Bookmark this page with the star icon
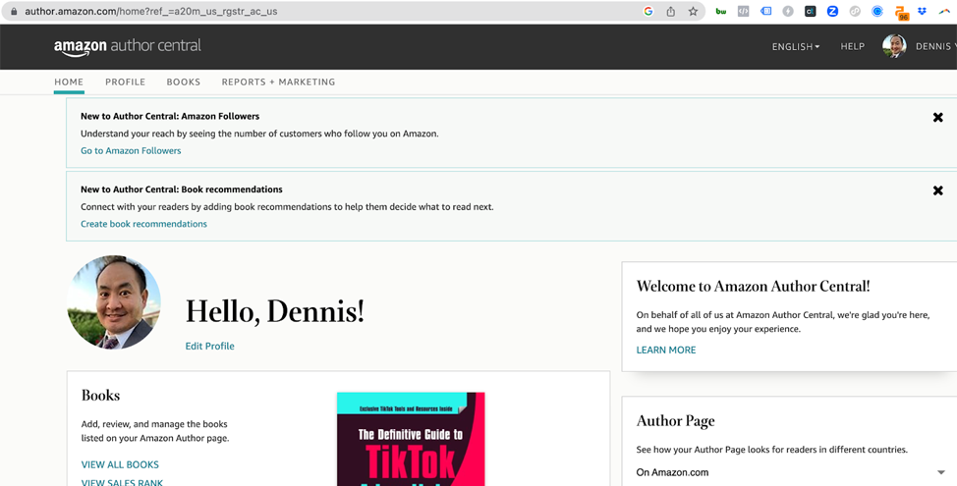The width and height of the screenshot is (957, 486). 693,11
